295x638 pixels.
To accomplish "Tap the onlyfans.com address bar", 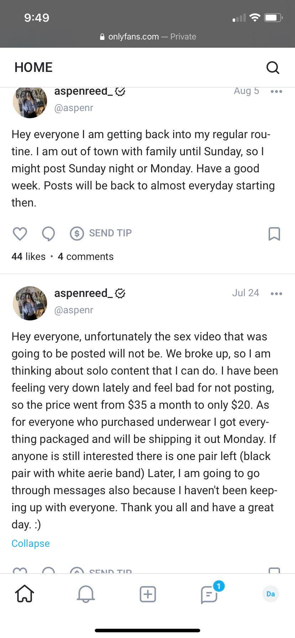I will (147, 37).
